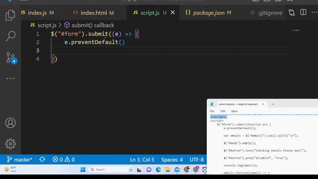Open Source Control with 4 pending changes

[x=11, y=58]
